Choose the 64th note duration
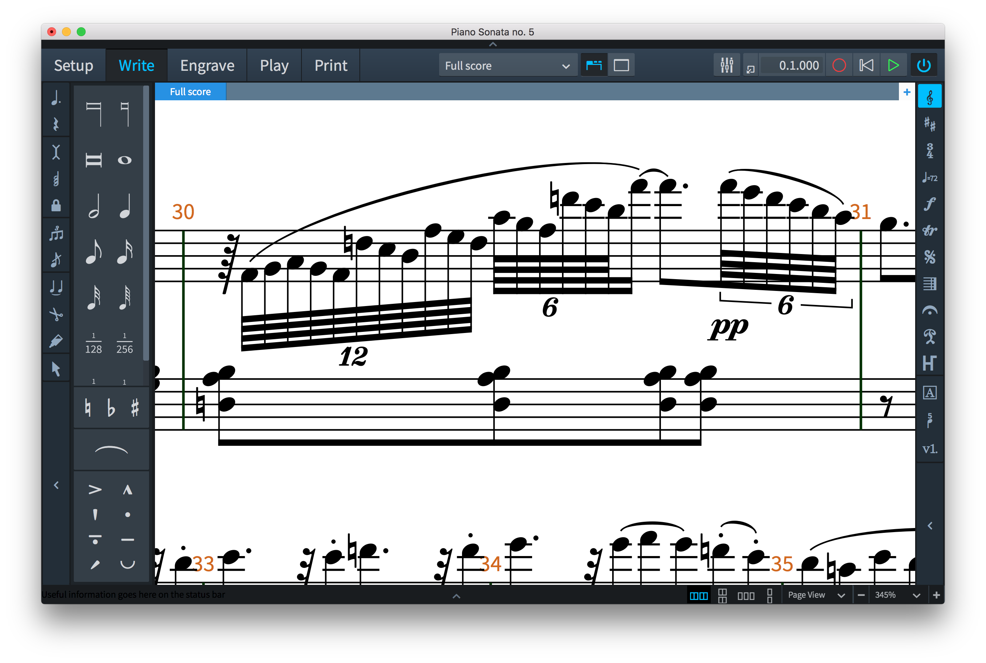Image resolution: width=986 pixels, height=663 pixels. pyautogui.click(x=124, y=297)
